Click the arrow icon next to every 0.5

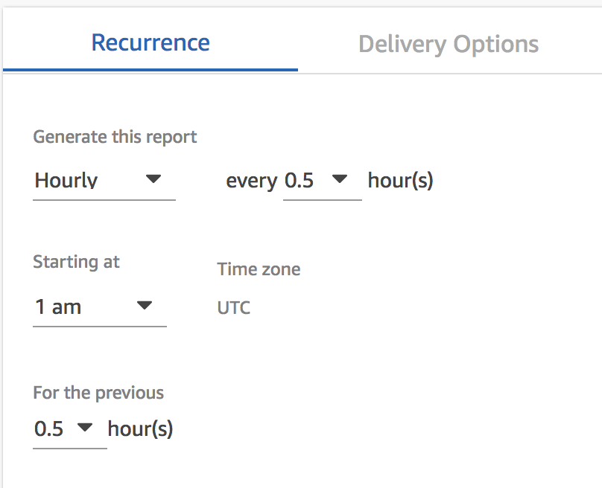[x=340, y=179]
